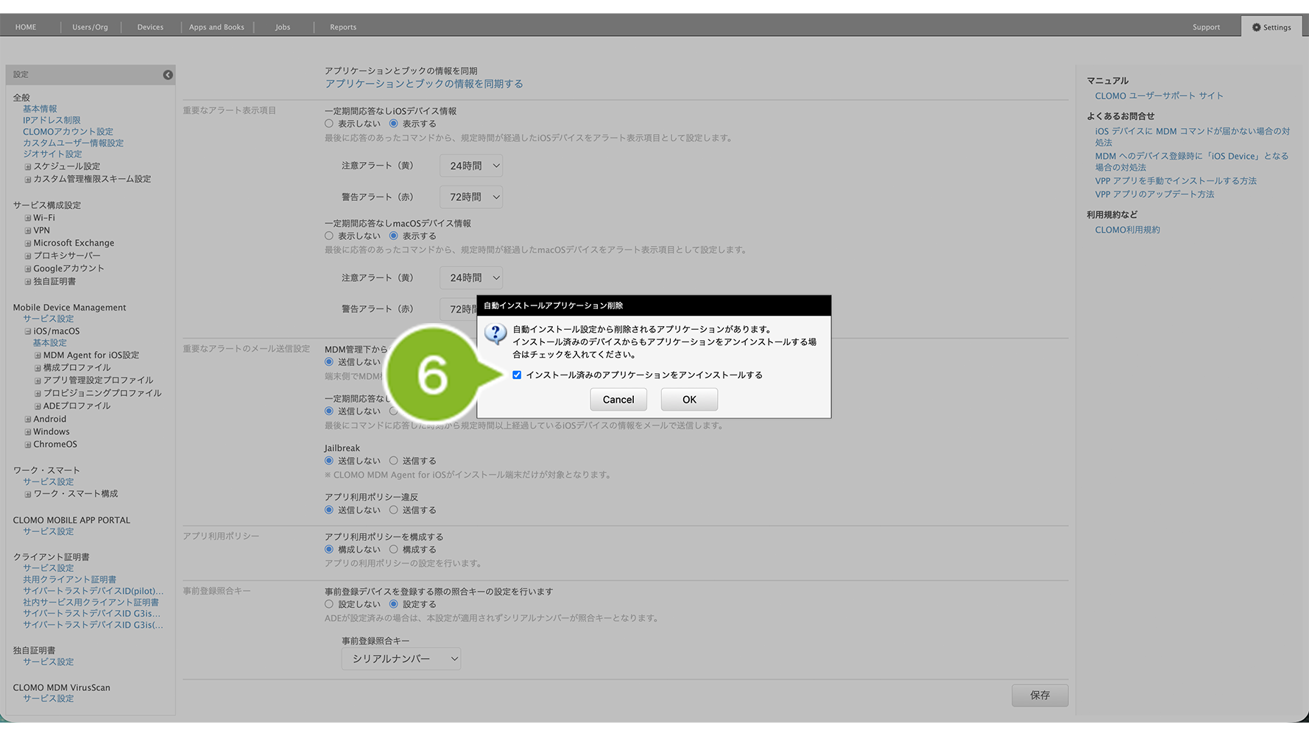1309x736 pixels.
Task: Open the Devices menu tab
Action: [150, 27]
